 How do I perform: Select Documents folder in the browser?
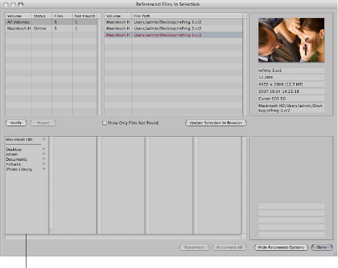click(16, 159)
